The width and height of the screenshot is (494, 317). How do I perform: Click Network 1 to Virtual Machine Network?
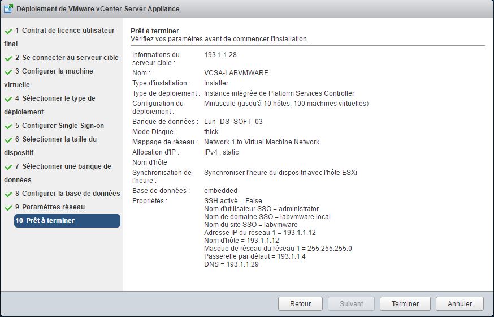pos(262,142)
